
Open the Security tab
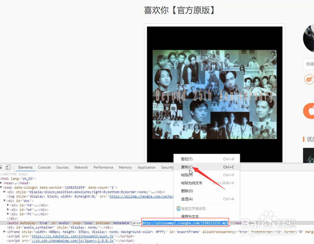click(x=167, y=167)
